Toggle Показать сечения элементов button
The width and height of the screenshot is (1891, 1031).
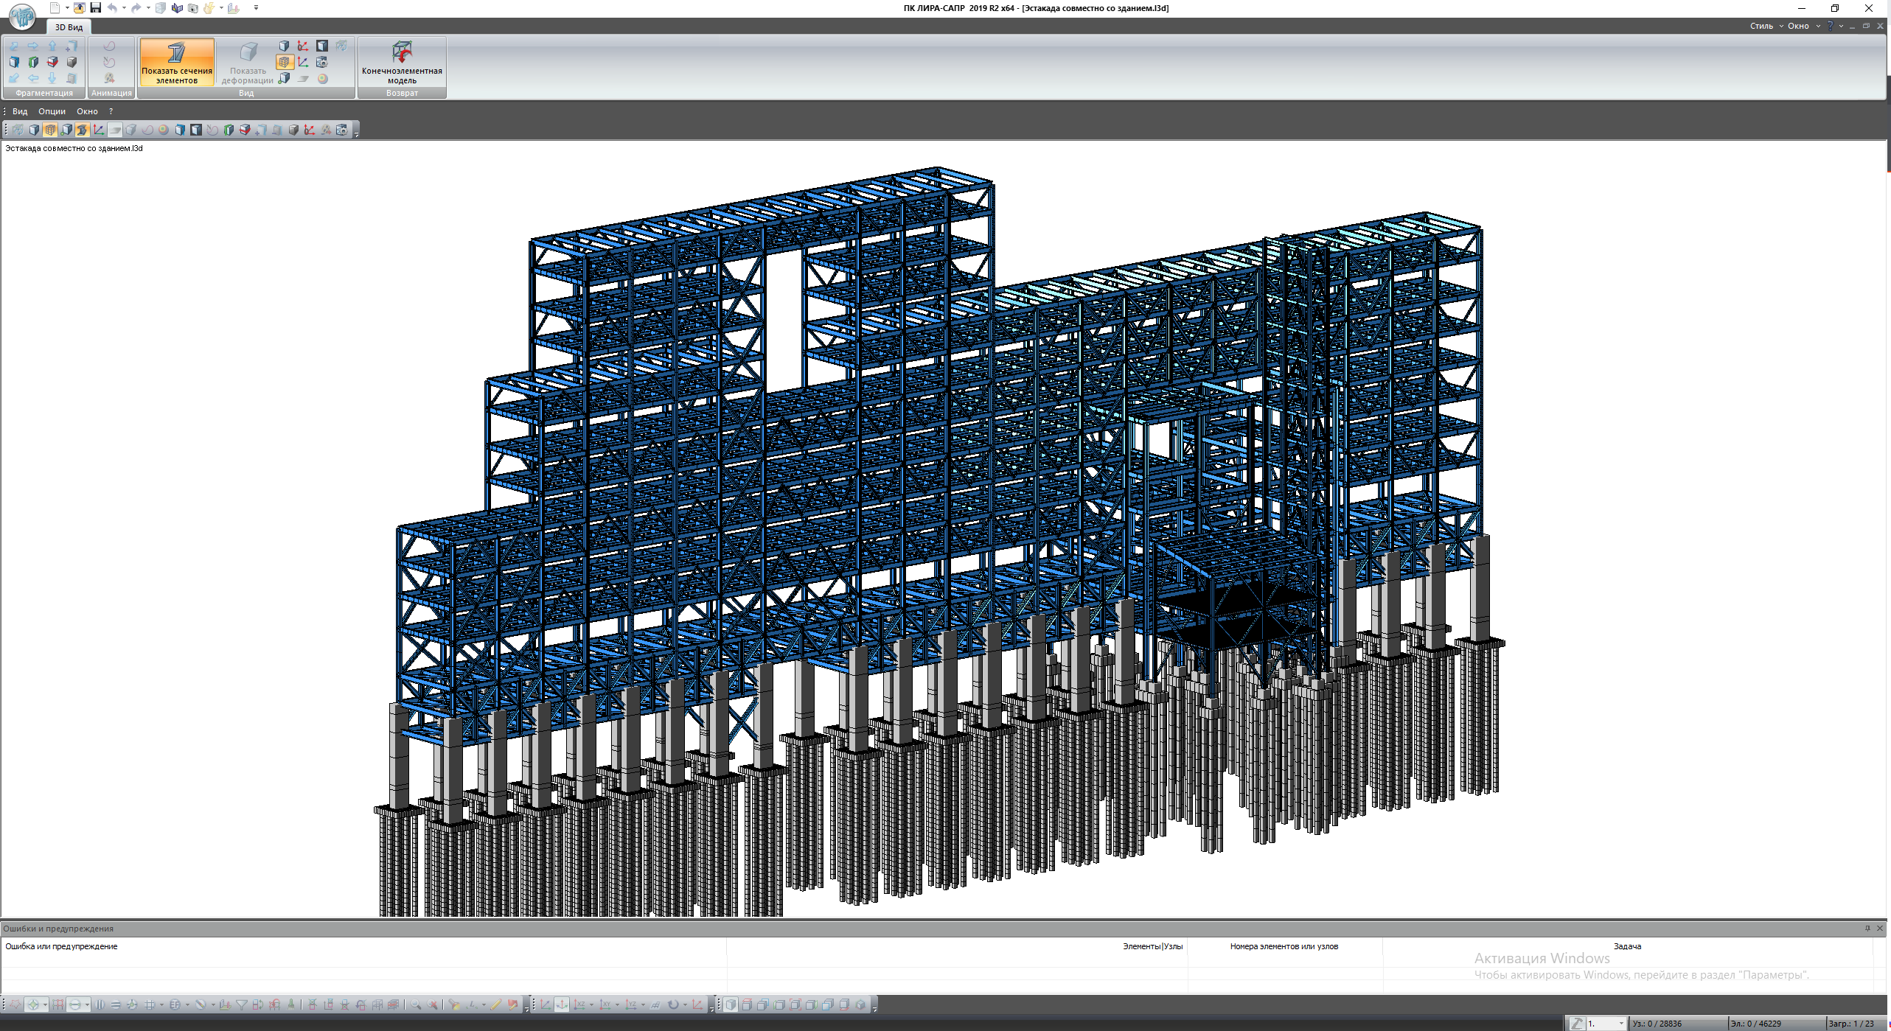point(176,62)
